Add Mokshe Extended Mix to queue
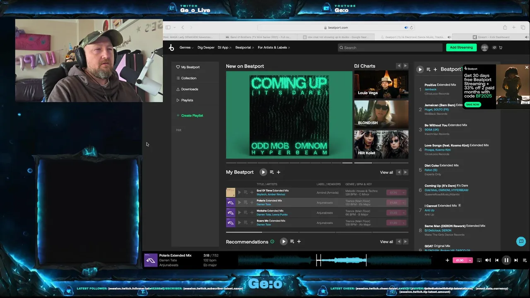Screen dimensions: 530x298 click(x=246, y=213)
